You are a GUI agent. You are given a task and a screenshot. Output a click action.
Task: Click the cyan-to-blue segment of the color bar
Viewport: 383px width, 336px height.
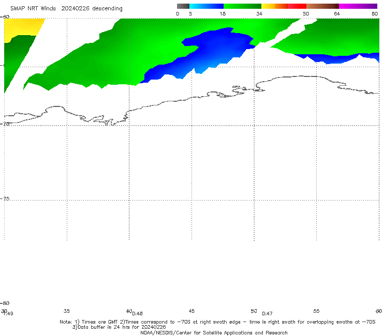[207, 6]
